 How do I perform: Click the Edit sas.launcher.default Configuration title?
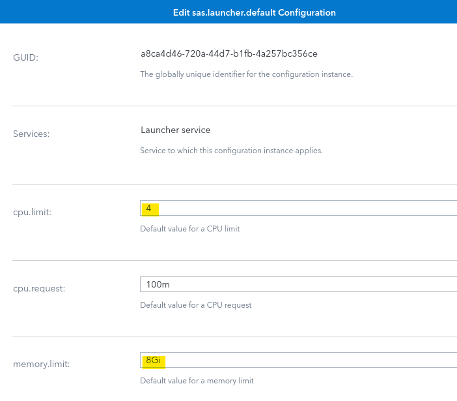pyautogui.click(x=255, y=12)
